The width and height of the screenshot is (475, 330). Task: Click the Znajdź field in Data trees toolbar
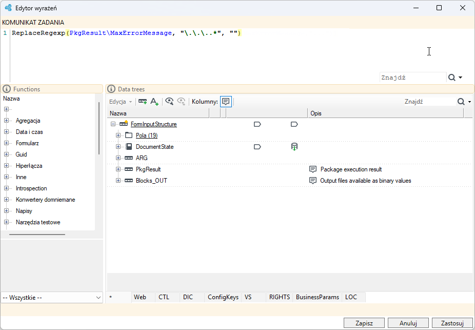429,102
